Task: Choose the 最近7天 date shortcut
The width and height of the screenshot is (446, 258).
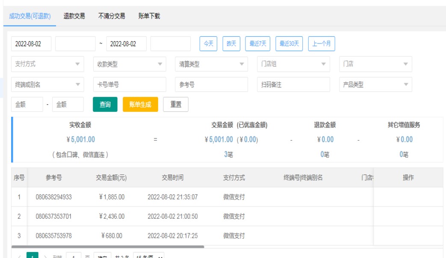Action: pyautogui.click(x=258, y=43)
